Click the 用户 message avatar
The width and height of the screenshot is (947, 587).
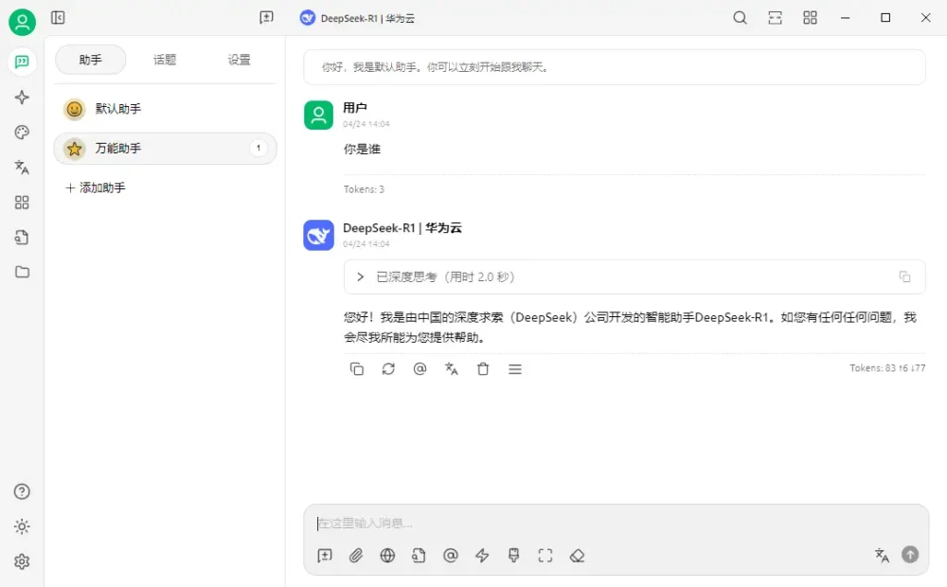coord(318,115)
